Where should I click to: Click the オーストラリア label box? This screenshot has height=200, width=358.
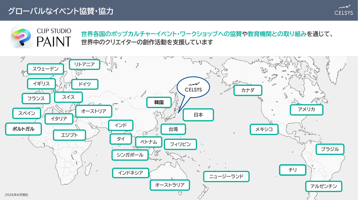click(170, 185)
